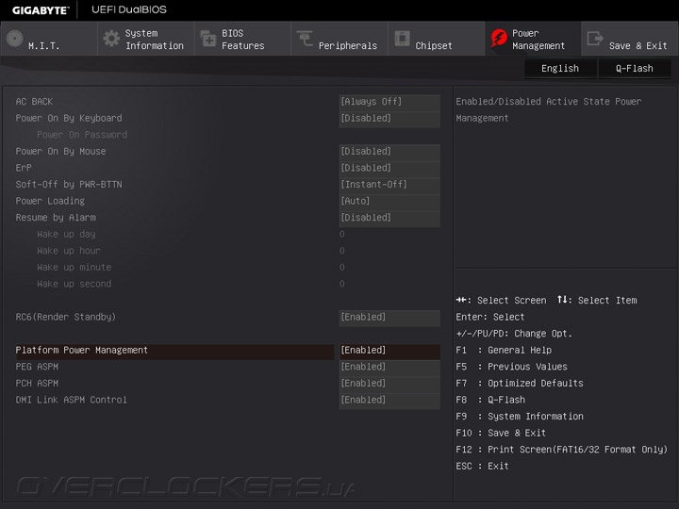Open the M.I.T. tab
Viewport: 679px width, 509px height.
click(x=49, y=39)
